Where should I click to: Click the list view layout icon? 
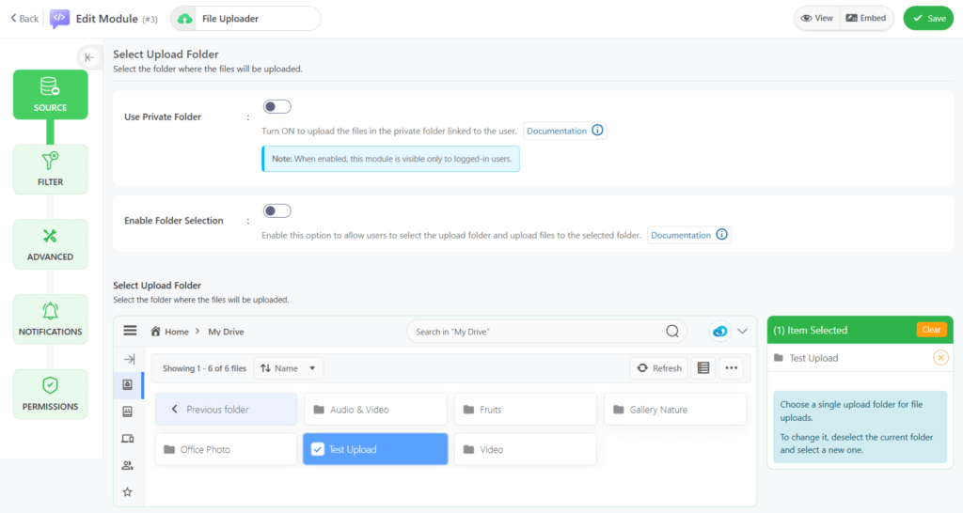coord(703,368)
